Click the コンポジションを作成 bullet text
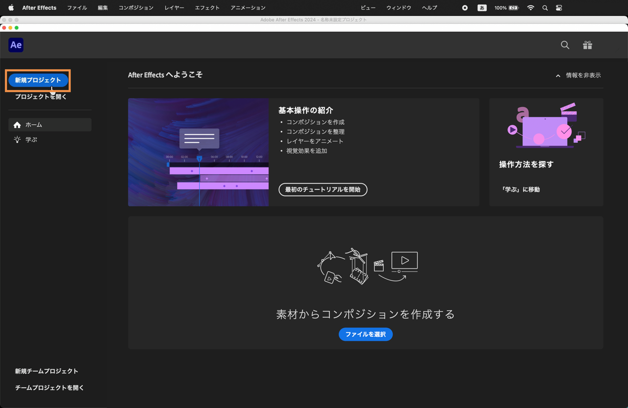This screenshot has height=408, width=628. 315,122
